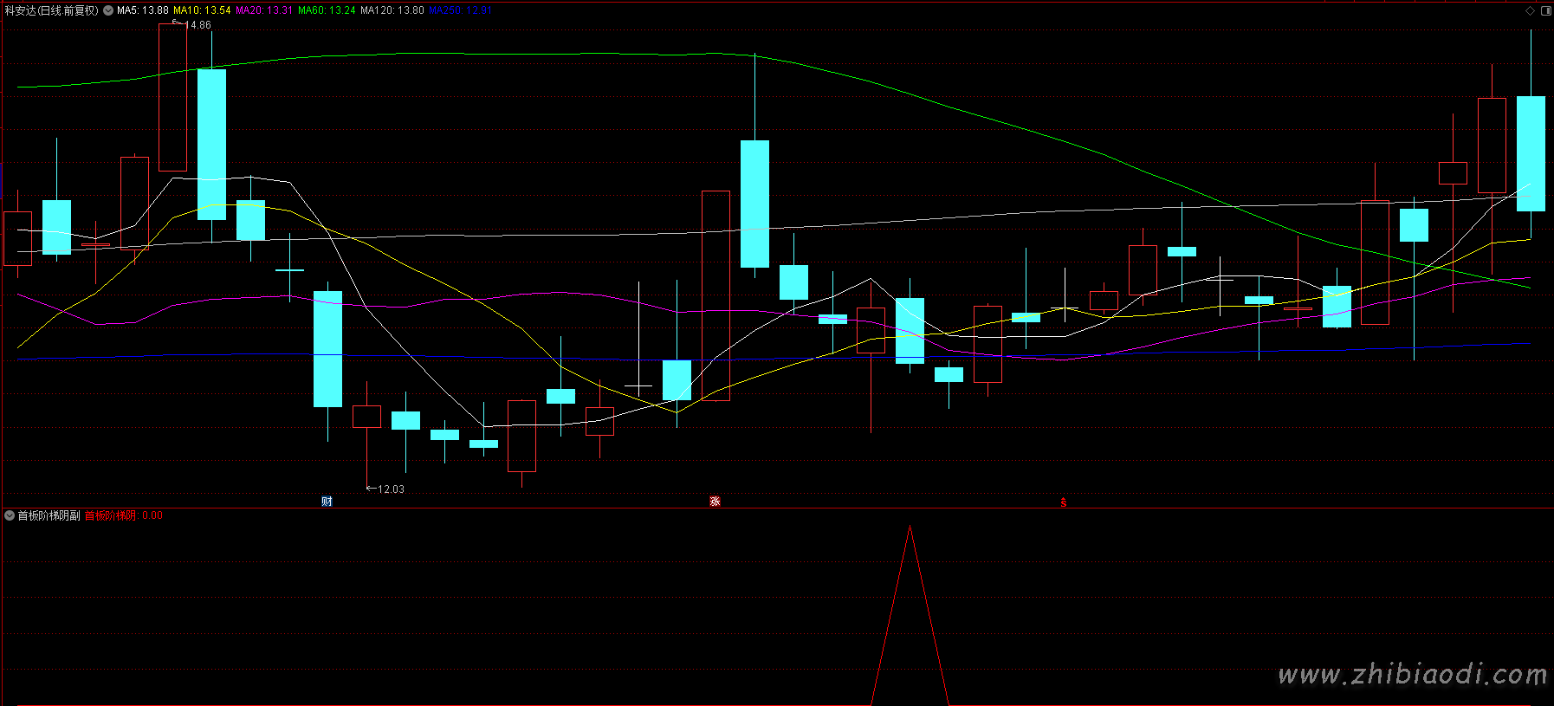1554x706 pixels.
Task: Expand the 首板阶梯阴副 indicator dropdown arrow
Action: 10,515
